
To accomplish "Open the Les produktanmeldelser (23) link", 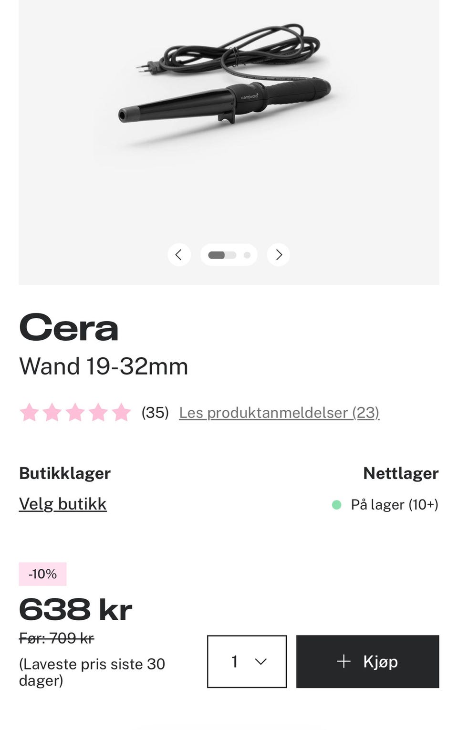I will pos(279,413).
